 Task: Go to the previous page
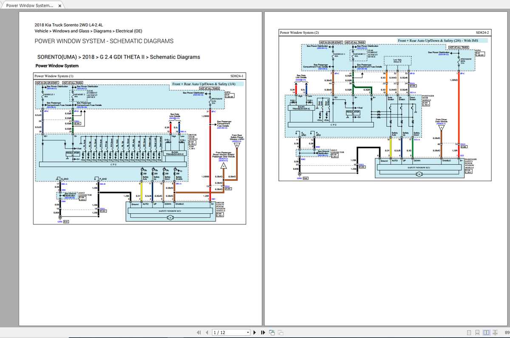207,332
